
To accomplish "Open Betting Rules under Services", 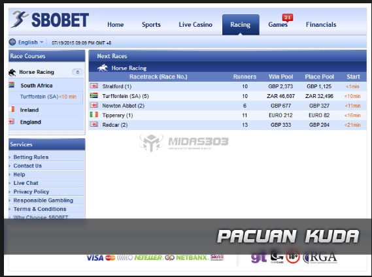I will (x=31, y=157).
